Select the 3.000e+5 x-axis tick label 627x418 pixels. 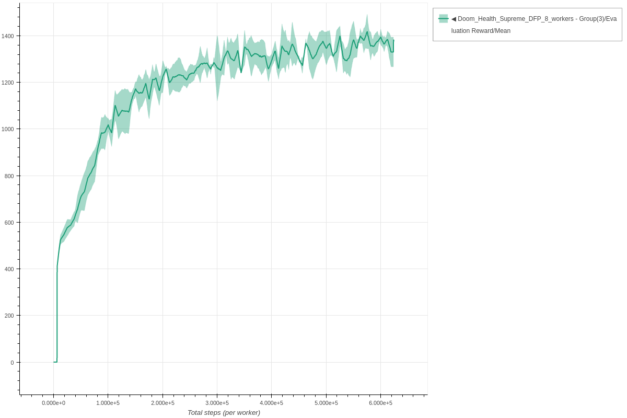click(x=217, y=403)
